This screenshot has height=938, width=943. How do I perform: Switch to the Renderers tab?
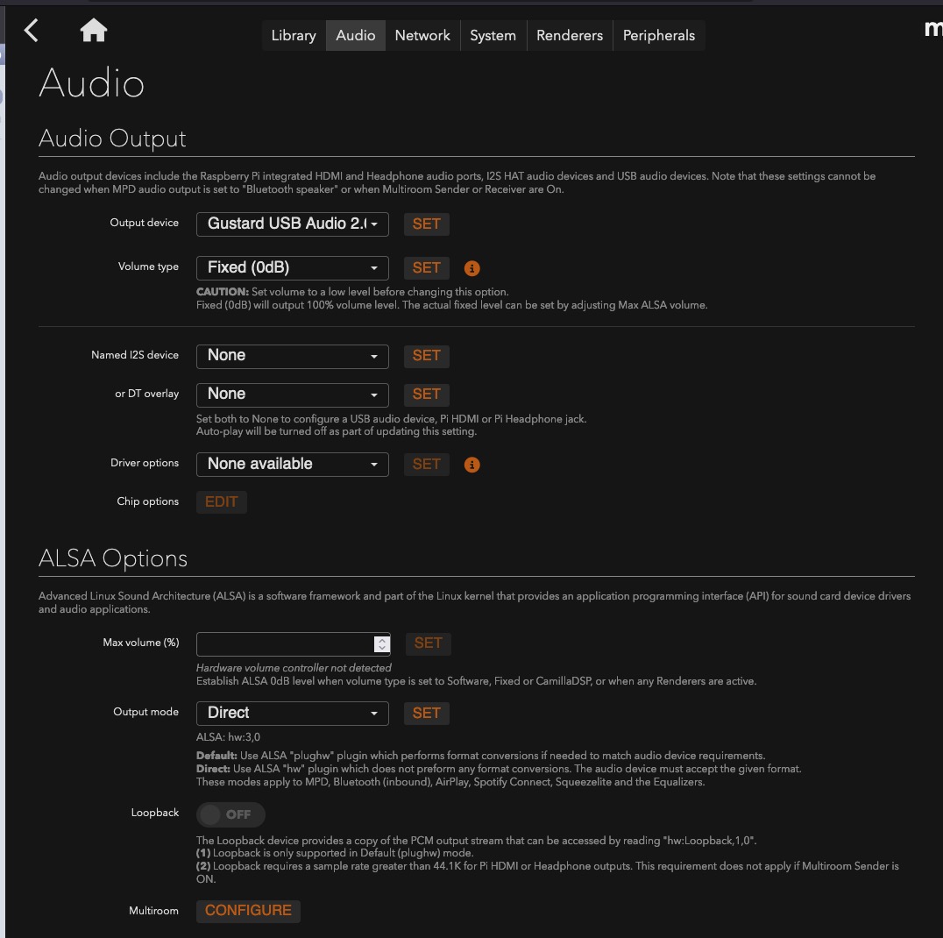570,35
